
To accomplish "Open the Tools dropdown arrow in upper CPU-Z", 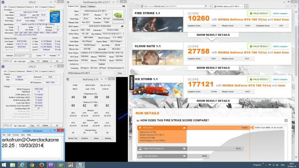I will point(38,61).
